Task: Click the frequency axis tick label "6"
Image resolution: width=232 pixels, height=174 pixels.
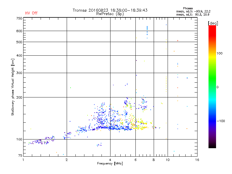Action: 135,160
